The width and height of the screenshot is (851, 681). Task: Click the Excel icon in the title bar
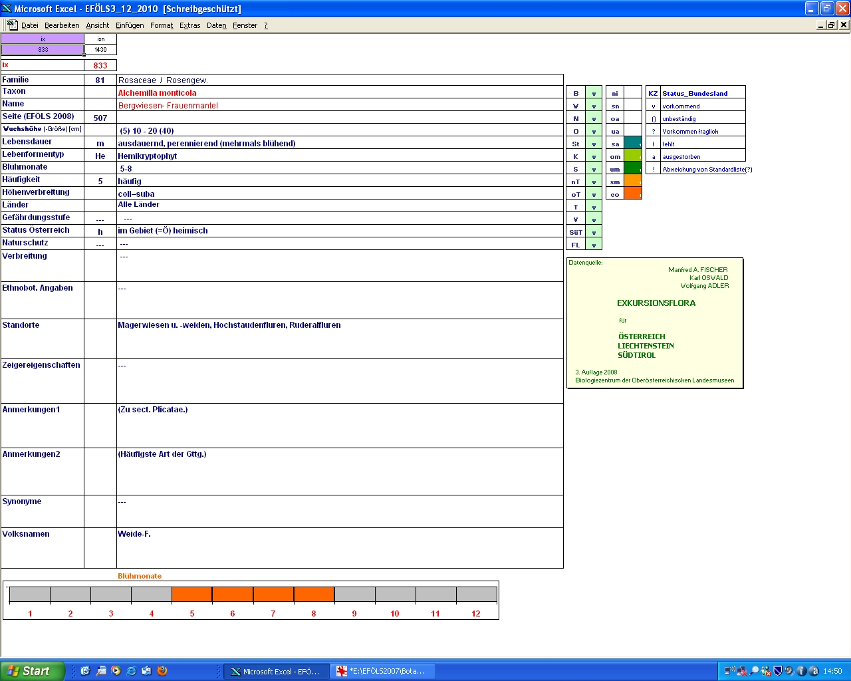click(7, 9)
